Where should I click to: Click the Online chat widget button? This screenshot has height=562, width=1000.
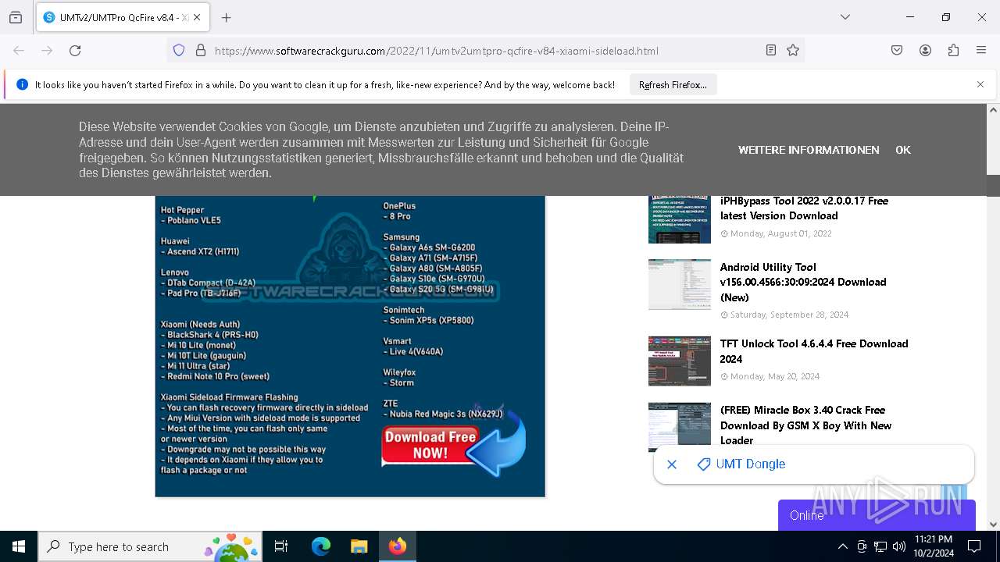[x=877, y=515]
